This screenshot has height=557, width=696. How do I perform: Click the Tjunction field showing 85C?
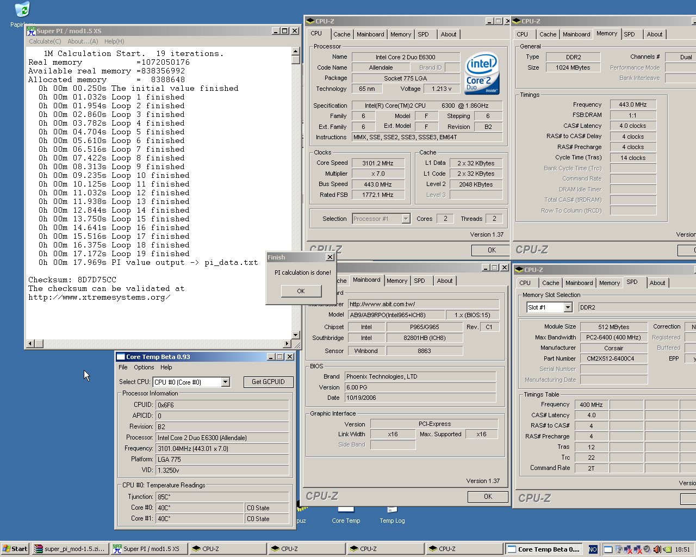222,497
